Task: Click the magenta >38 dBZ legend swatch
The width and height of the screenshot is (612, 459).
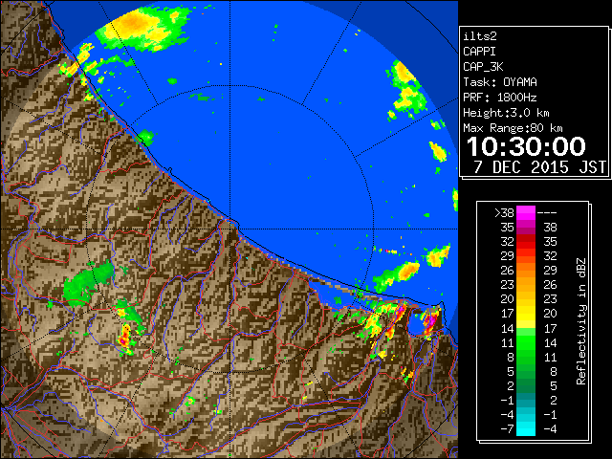Action: [526, 213]
